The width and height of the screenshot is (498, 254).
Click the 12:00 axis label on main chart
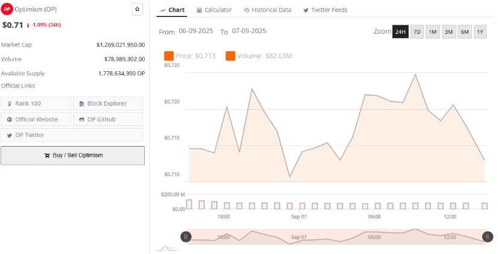tap(450, 217)
